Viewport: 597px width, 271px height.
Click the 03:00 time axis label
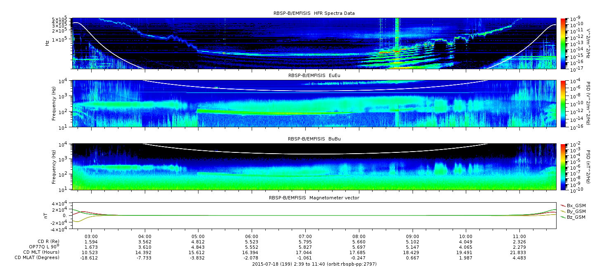pyautogui.click(x=92, y=236)
